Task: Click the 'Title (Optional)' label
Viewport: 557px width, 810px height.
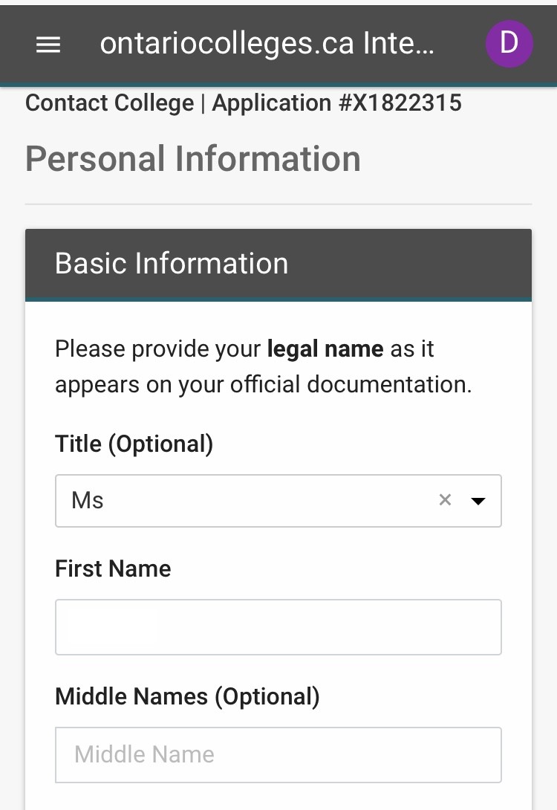Action: pyautogui.click(x=134, y=444)
